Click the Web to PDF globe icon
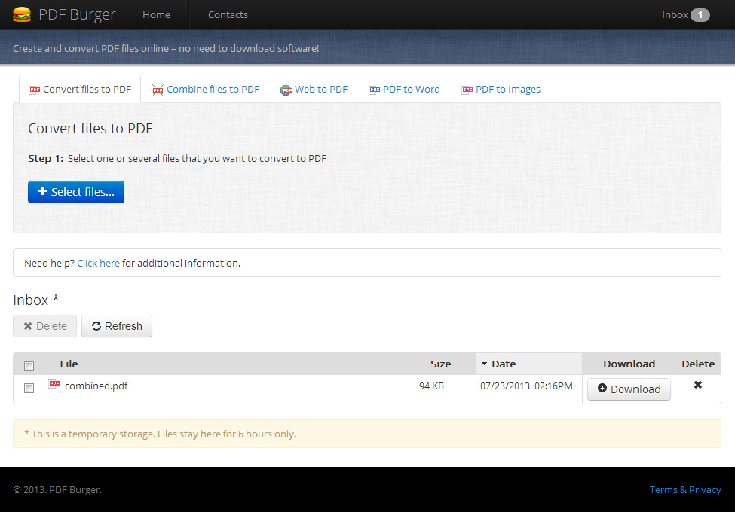Image resolution: width=735 pixels, height=512 pixels. [286, 90]
